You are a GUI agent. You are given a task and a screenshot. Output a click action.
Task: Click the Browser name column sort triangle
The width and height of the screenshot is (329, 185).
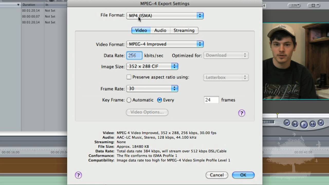[18, 5]
